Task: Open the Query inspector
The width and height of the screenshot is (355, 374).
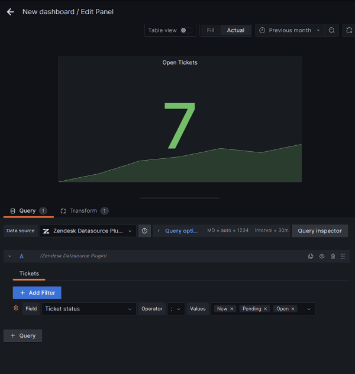Action: point(319,231)
